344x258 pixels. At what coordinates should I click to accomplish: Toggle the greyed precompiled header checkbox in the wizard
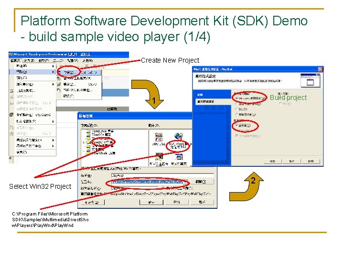(x=236, y=136)
